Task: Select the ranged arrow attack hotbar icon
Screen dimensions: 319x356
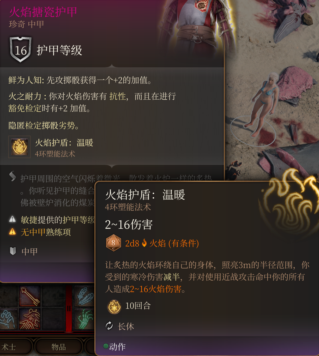Action: pyautogui.click(x=30, y=296)
